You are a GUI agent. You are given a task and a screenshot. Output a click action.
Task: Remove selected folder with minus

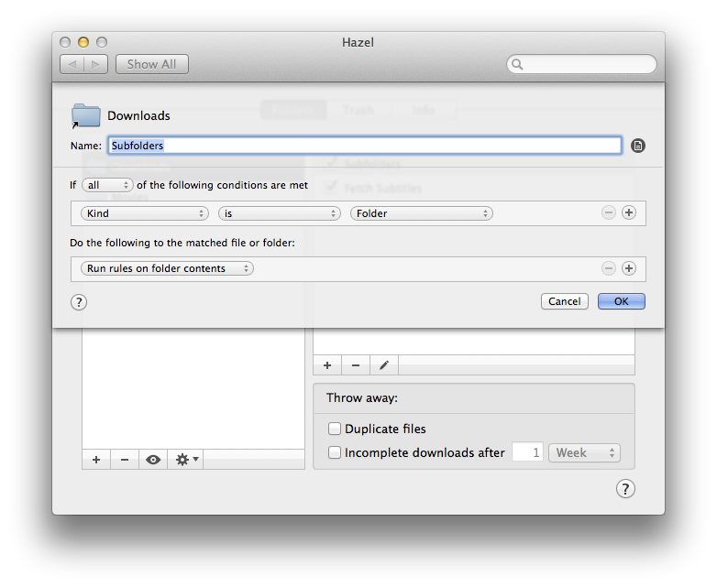coord(125,459)
